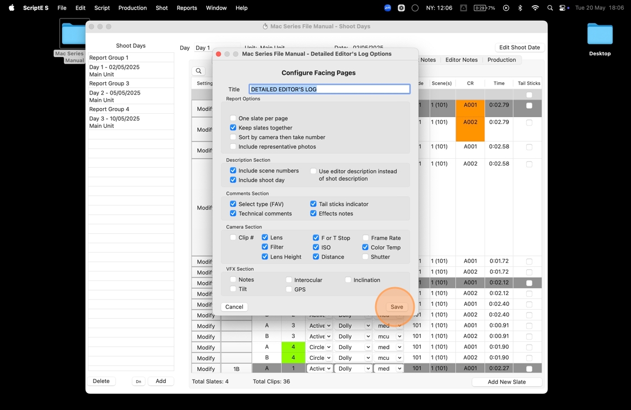Open Circle dropdown in camera A slate 4 row
631x410 pixels.
pyautogui.click(x=320, y=347)
